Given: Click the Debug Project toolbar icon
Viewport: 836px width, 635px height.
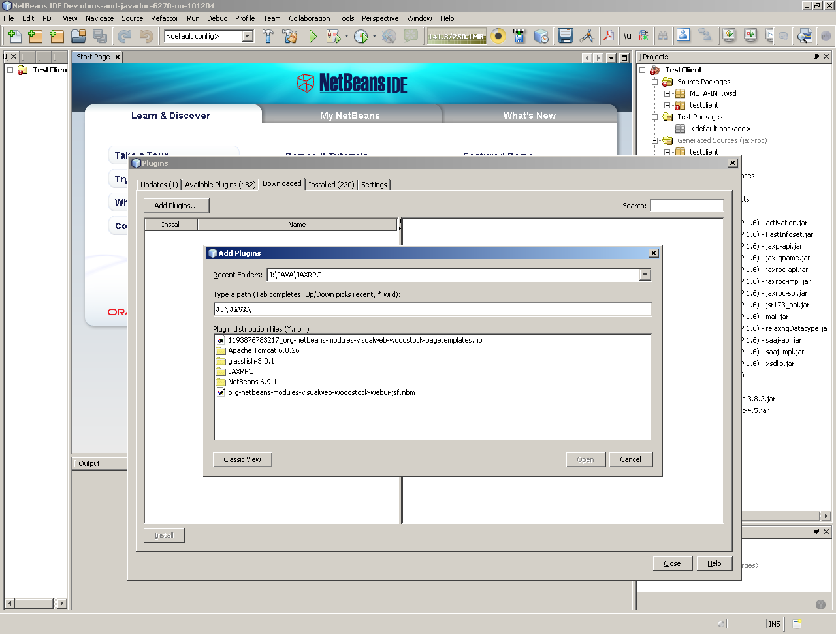Looking at the screenshot, I should (333, 37).
